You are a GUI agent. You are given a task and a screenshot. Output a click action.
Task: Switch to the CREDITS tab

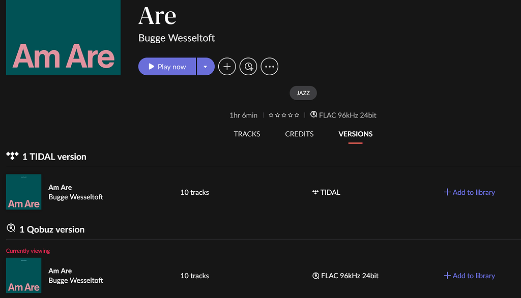[x=299, y=134]
